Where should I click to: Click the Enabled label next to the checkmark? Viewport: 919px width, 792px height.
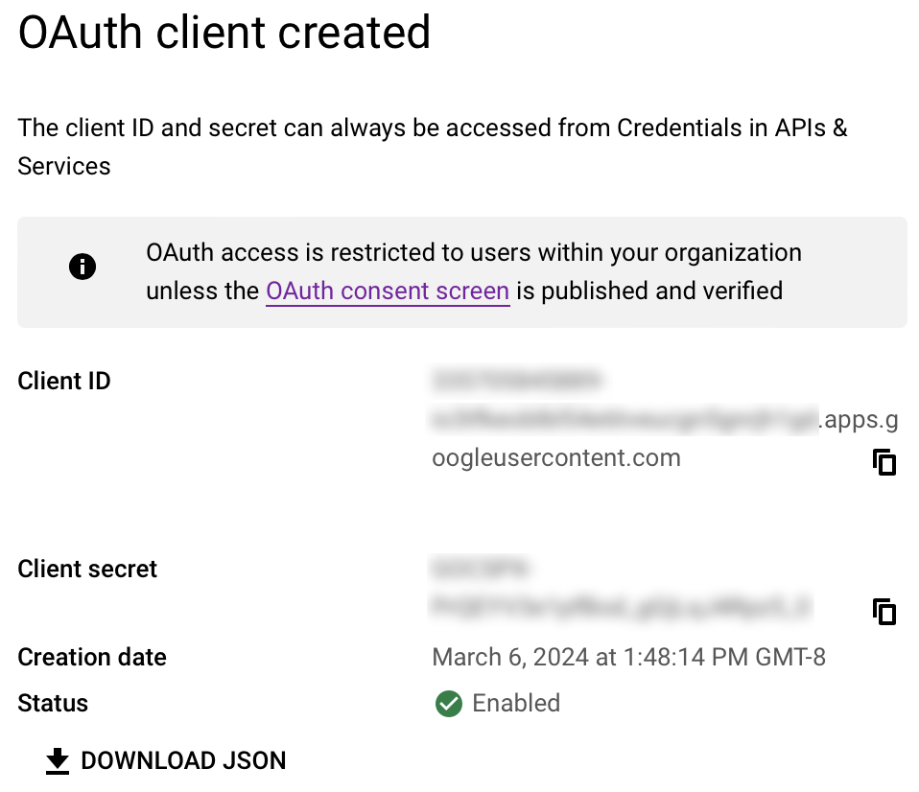(x=515, y=704)
